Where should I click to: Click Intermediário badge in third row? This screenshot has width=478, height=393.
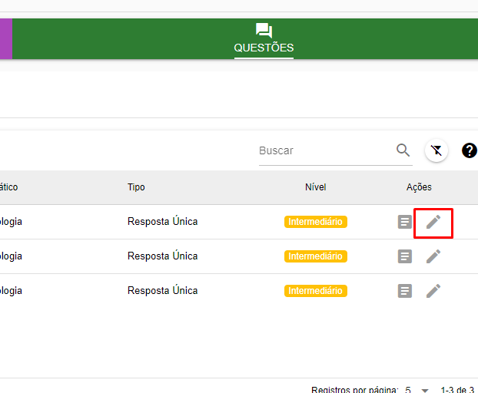point(315,291)
